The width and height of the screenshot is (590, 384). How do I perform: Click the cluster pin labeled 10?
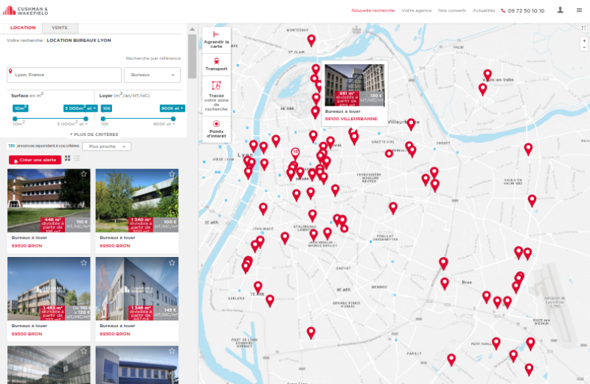click(x=296, y=154)
